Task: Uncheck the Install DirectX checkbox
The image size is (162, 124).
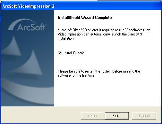Action: tap(60, 53)
